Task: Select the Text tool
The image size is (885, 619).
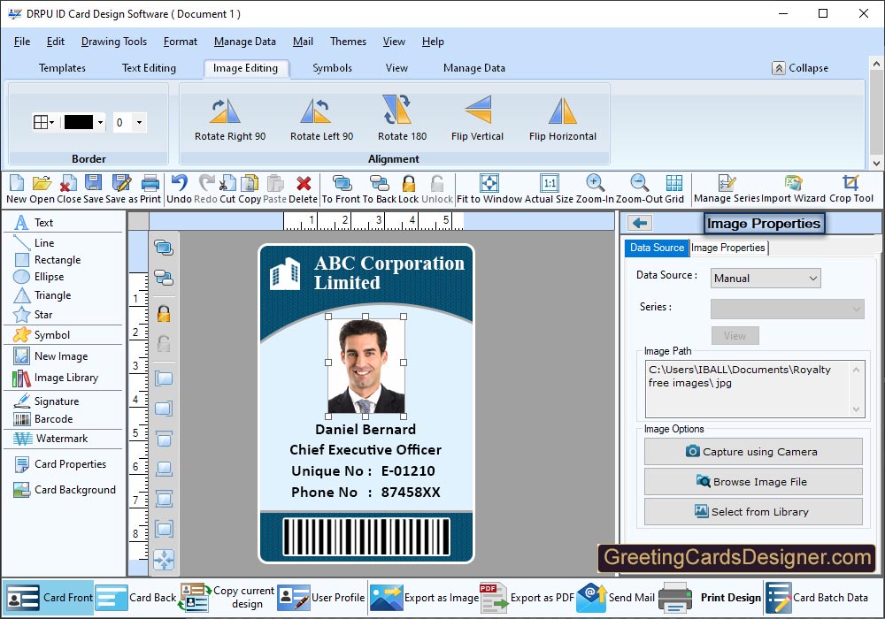Action: coord(34,222)
